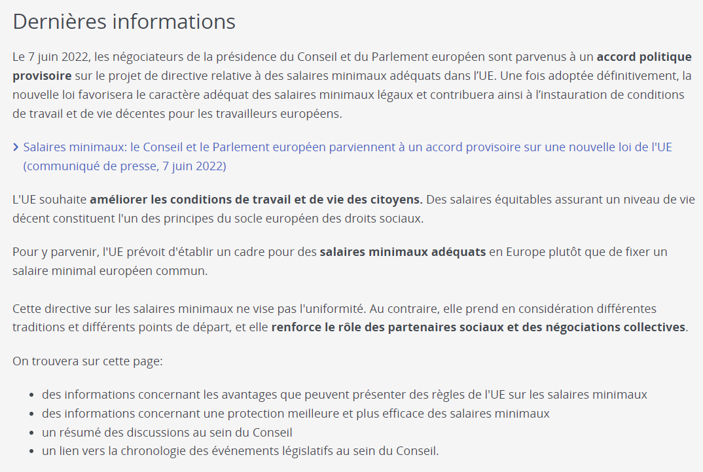Click the bold phrase 'salaires minimaux adéquats'
703x472 pixels.
coord(403,252)
